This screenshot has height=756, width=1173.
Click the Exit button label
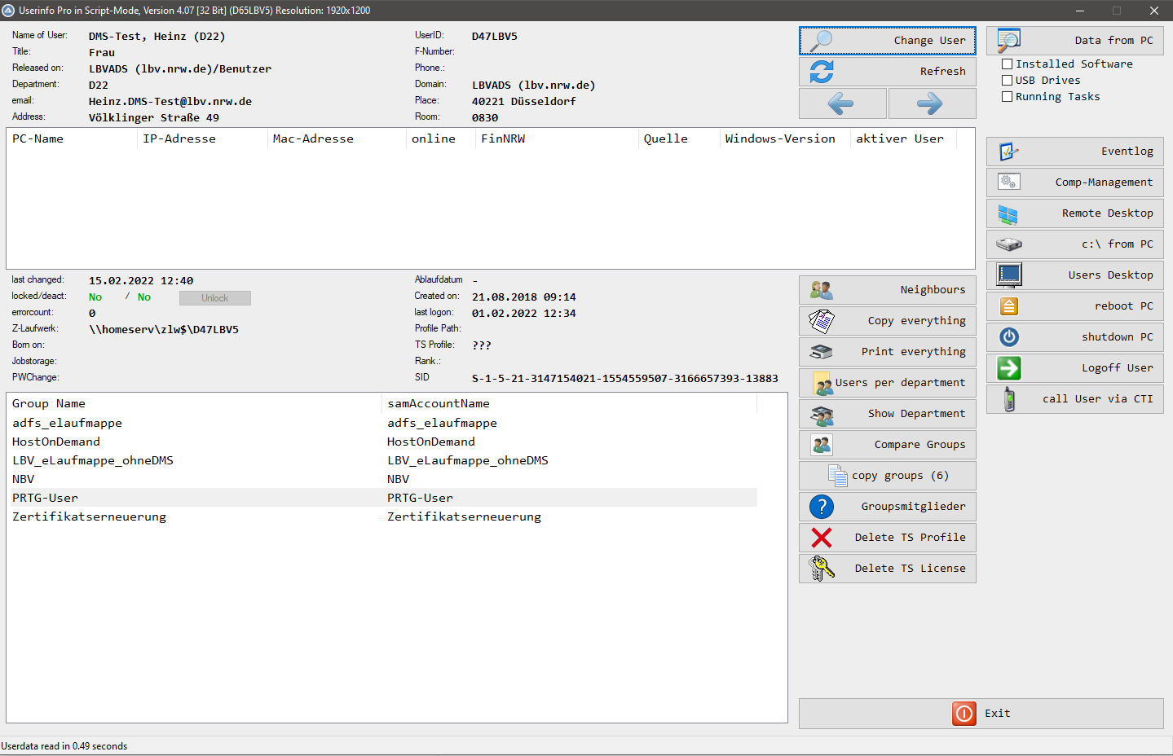(997, 714)
